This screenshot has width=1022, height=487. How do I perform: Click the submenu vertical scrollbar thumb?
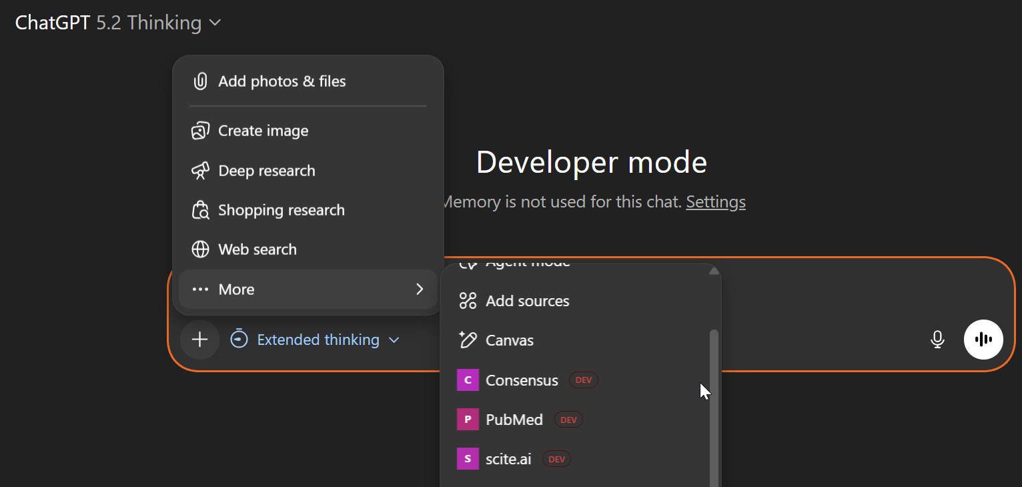pyautogui.click(x=714, y=407)
